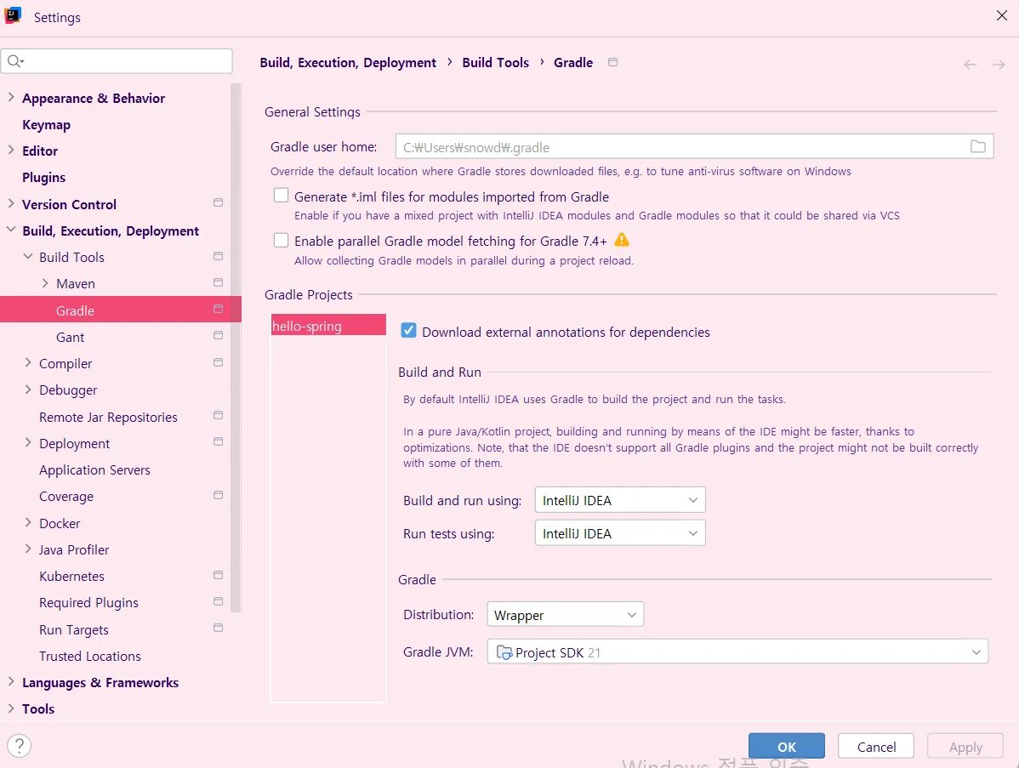This screenshot has height=768, width=1019.
Task: Select Plugins in settings tree
Action: click(43, 178)
